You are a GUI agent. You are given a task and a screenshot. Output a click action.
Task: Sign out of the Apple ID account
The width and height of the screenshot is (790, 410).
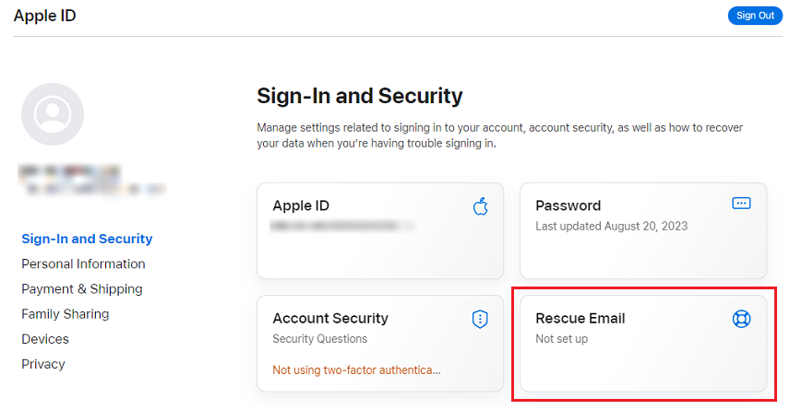(755, 16)
